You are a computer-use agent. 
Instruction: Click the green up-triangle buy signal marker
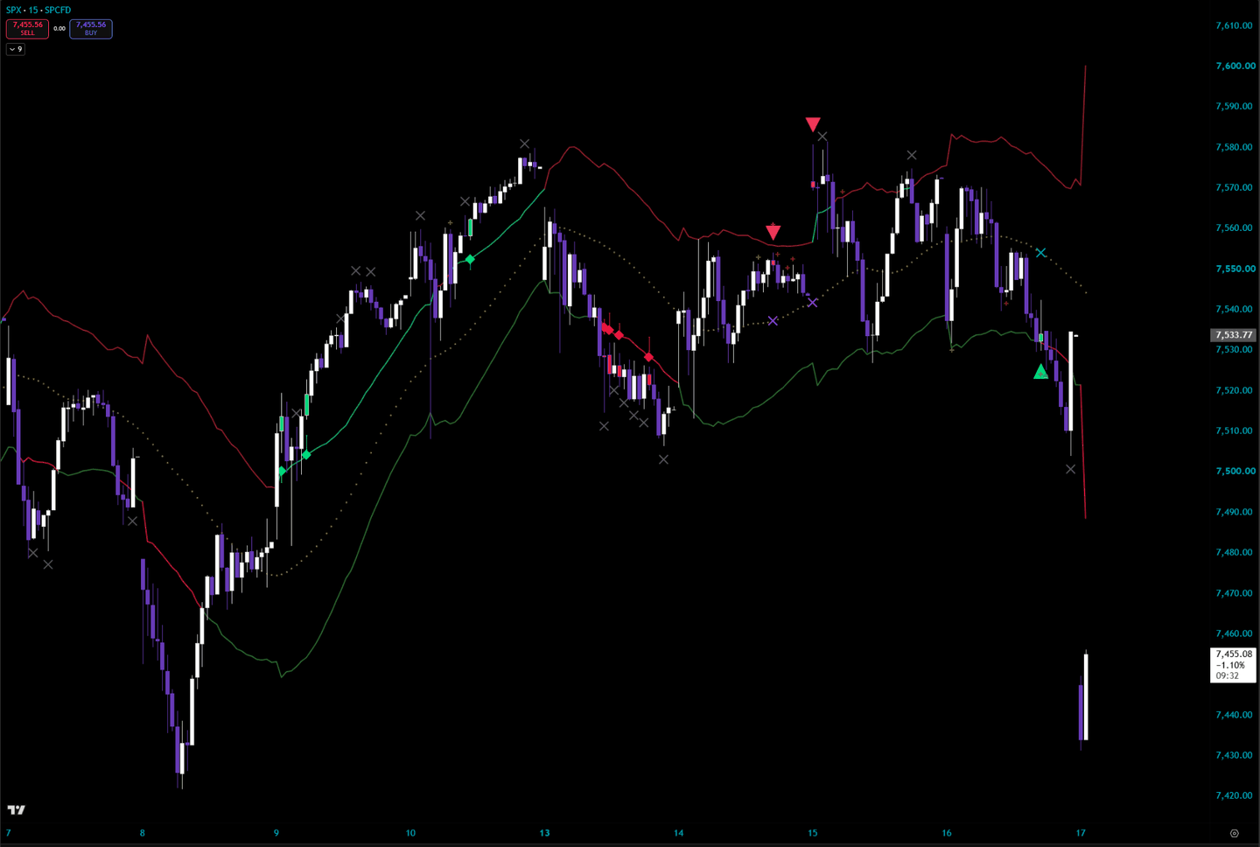pyautogui.click(x=1040, y=372)
